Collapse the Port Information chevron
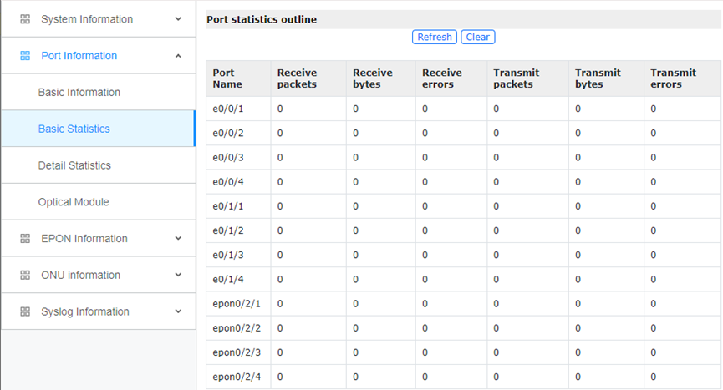This screenshot has height=390, width=723. click(x=178, y=56)
